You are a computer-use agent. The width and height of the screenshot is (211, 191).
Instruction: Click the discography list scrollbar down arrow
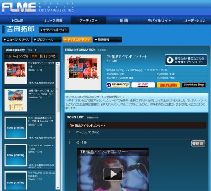point(57,188)
